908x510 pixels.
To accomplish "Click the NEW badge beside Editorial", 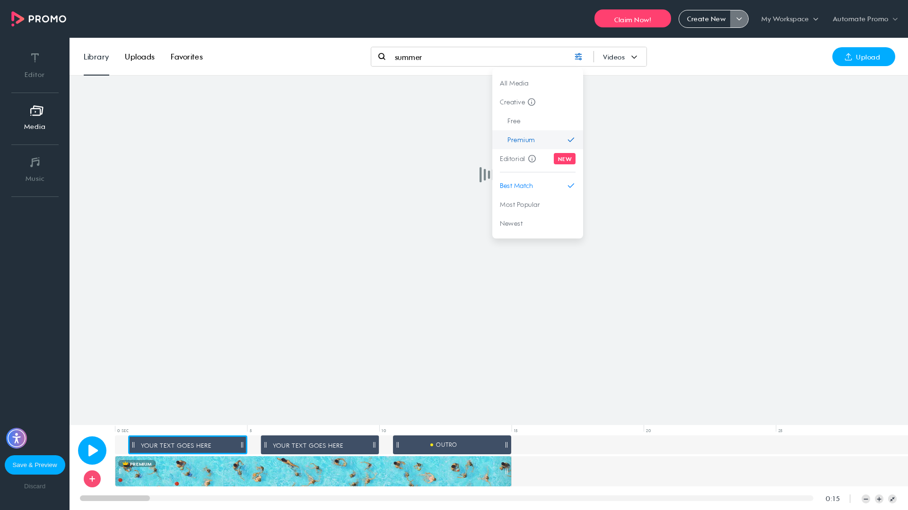I will 565,159.
